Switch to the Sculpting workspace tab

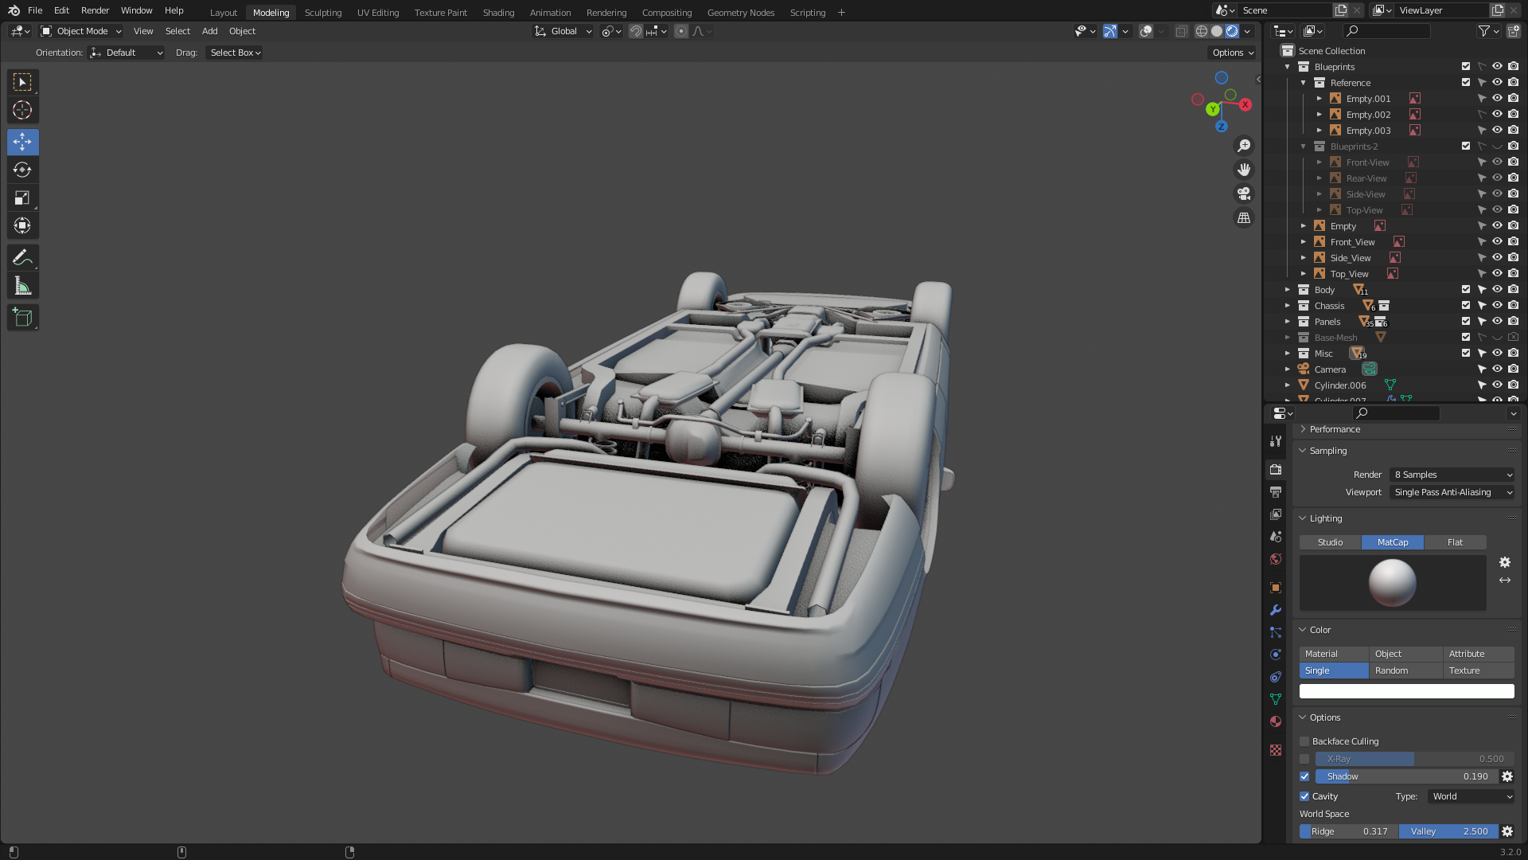[322, 12]
